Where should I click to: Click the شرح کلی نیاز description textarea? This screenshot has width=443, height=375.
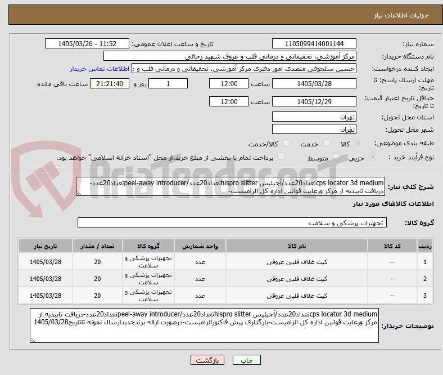click(x=230, y=186)
